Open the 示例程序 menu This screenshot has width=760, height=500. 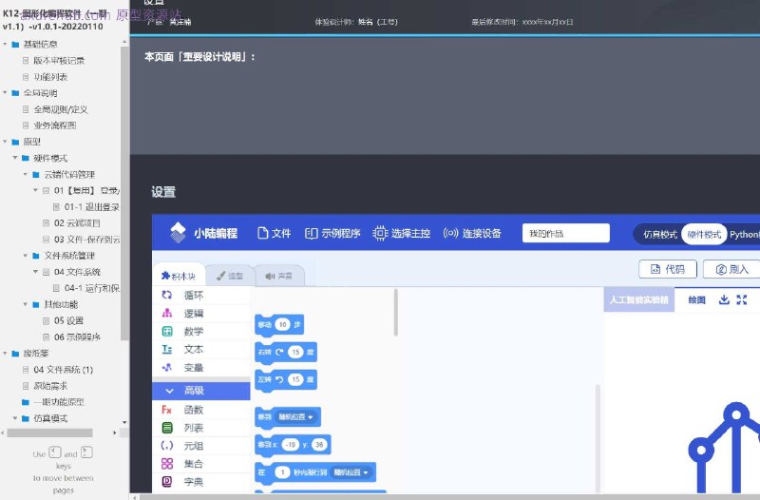332,233
